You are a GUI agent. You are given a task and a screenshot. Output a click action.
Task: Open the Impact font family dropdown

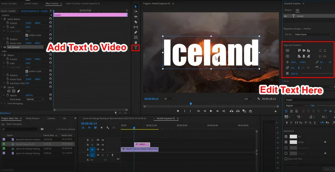(308, 100)
